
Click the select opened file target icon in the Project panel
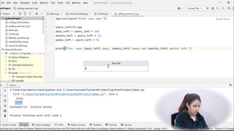(20, 14)
